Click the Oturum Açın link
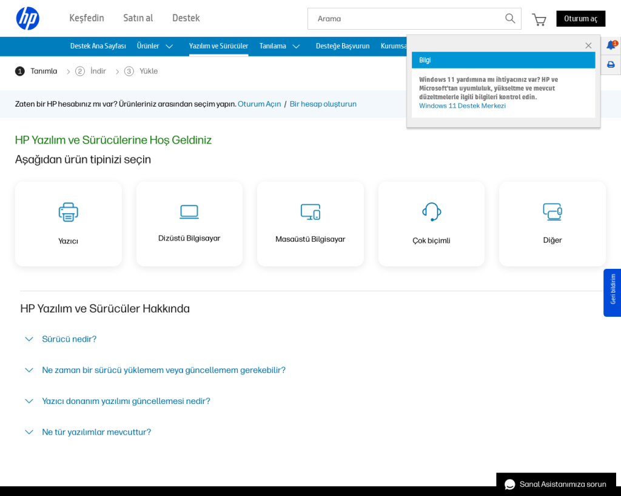 260,104
